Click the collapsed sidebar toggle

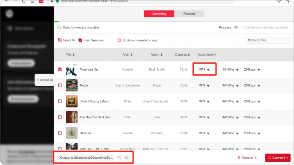tap(45, 80)
